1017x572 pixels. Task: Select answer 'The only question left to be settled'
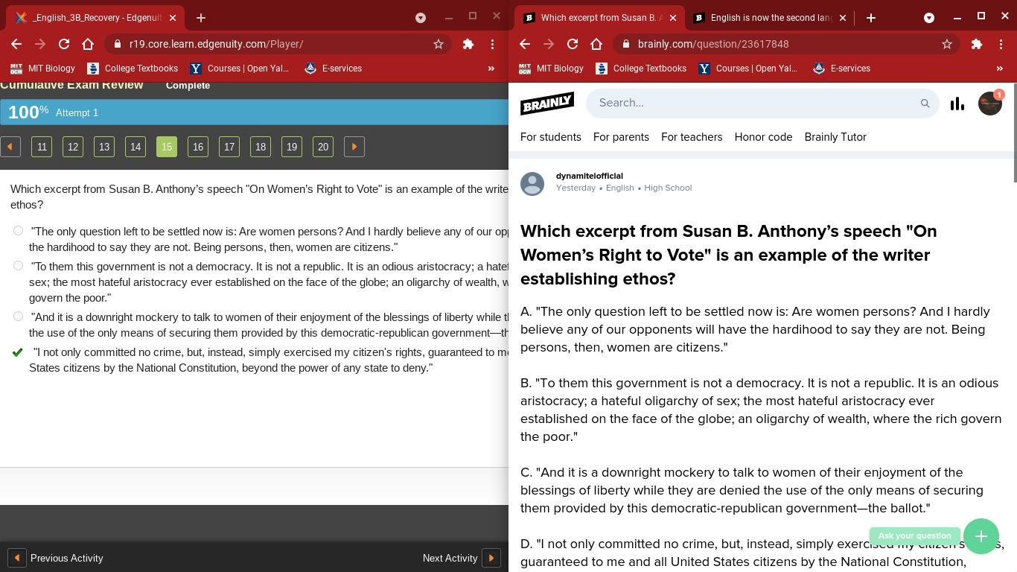(x=18, y=231)
